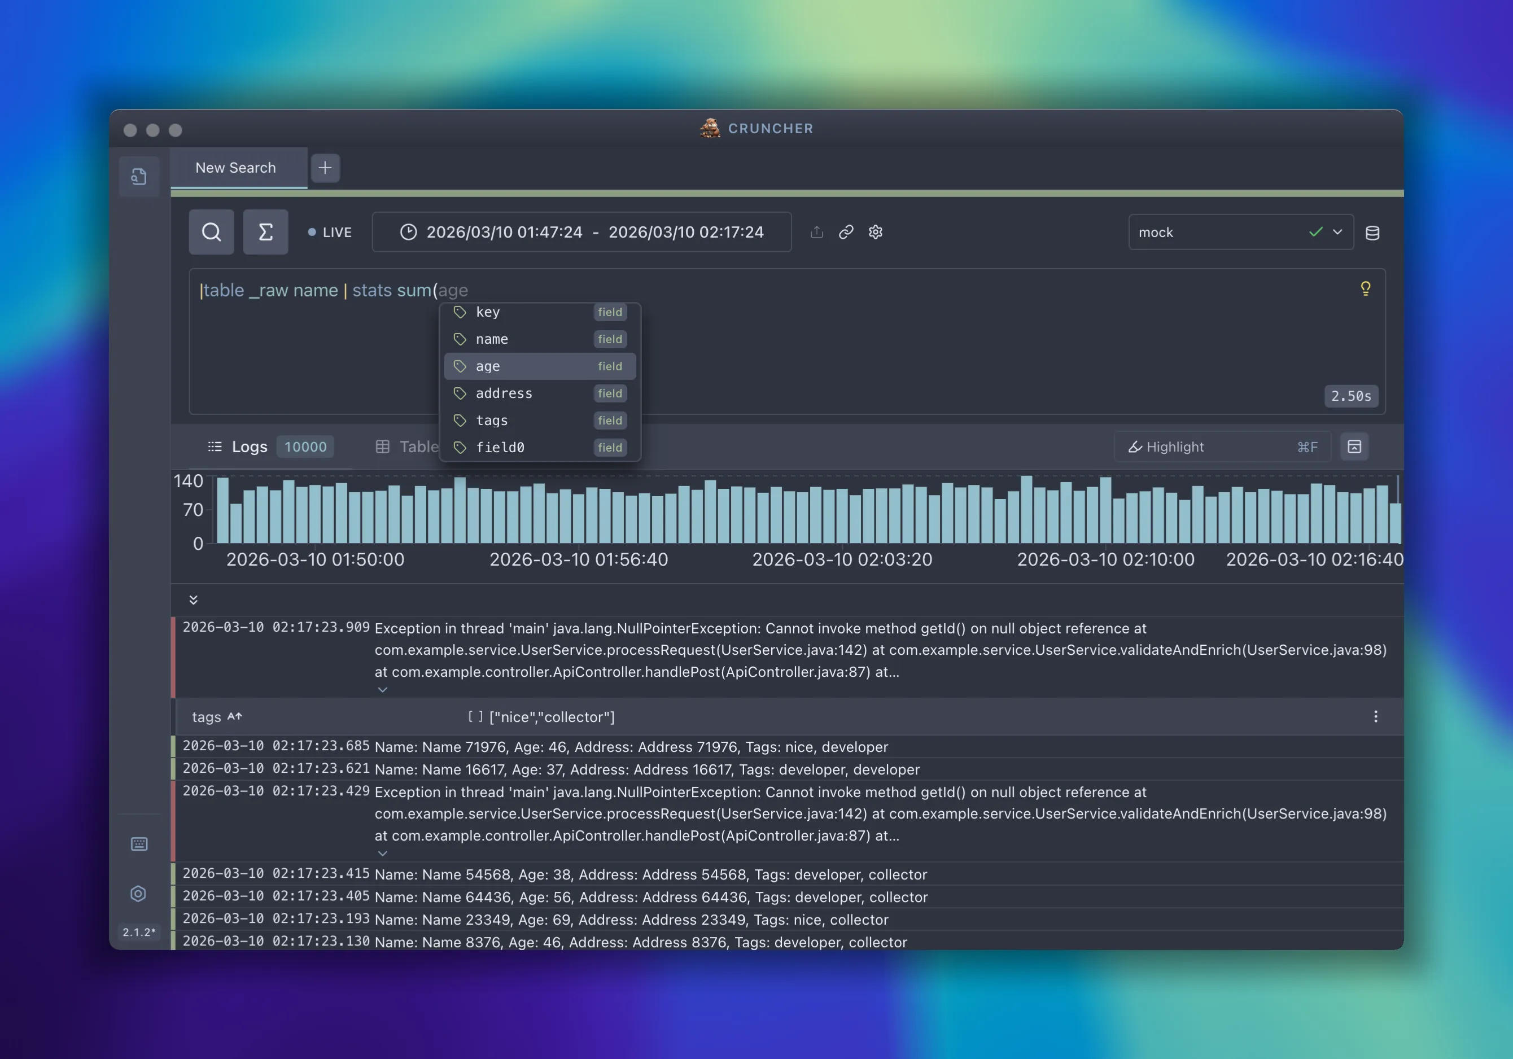Click the log row for Name 23349
The image size is (1513, 1059).
(x=787, y=920)
